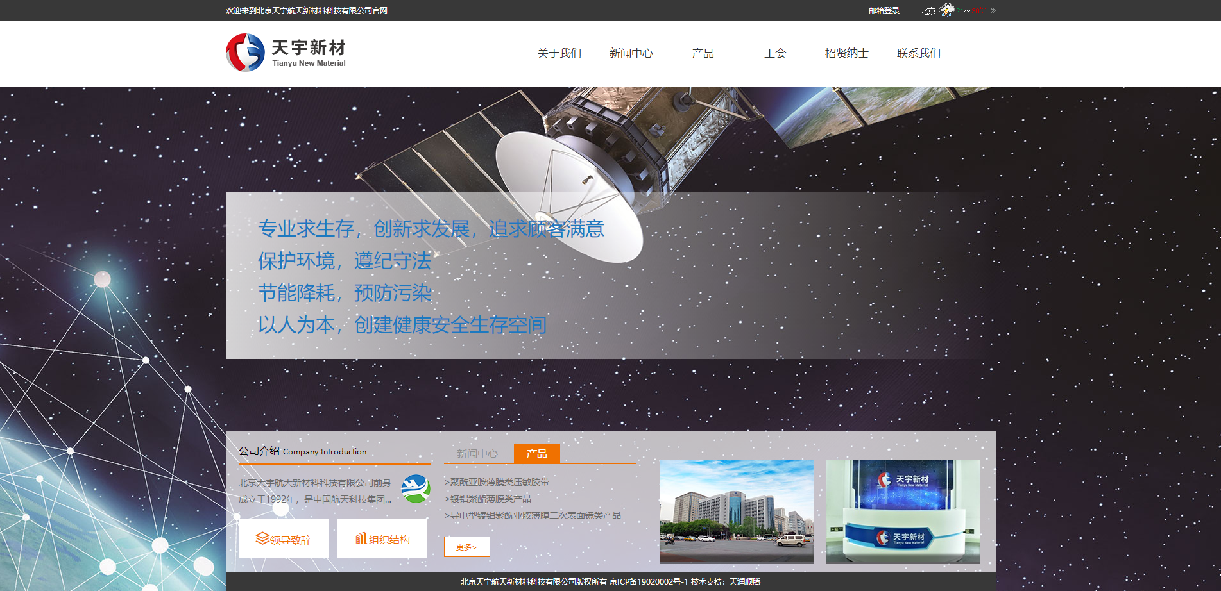This screenshot has height=591, width=1221.
Task: Click the Tianyu New Material logo
Action: tap(286, 53)
